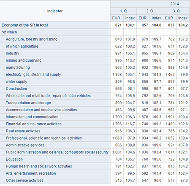
Task: Click the Indicator column header
Action: point(55,11)
